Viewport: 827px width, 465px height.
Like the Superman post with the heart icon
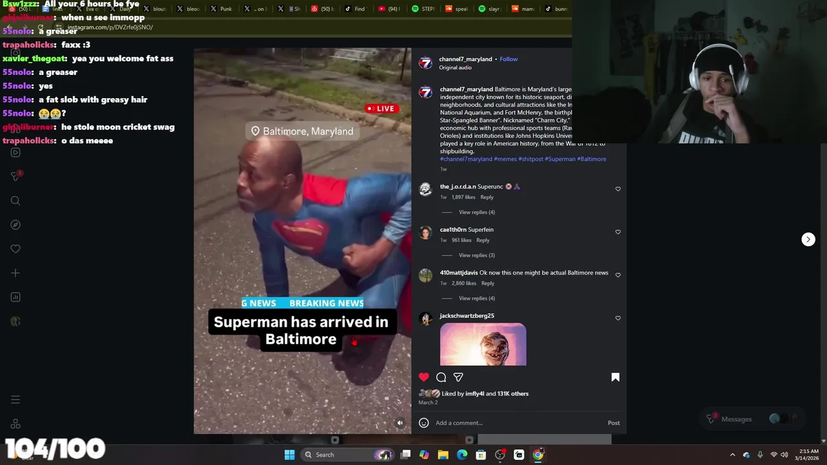pos(424,377)
